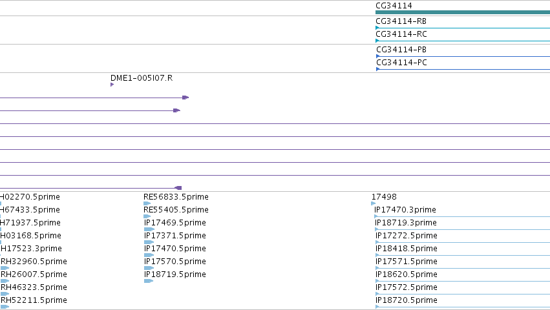Click the CG34114-RB transcript label
This screenshot has height=310, width=550.
pyautogui.click(x=401, y=21)
